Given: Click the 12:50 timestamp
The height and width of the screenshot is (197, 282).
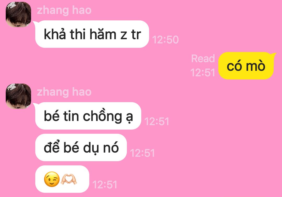Looking at the screenshot, I should coord(166,39).
